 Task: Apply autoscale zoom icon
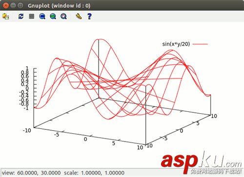[x=63, y=17]
